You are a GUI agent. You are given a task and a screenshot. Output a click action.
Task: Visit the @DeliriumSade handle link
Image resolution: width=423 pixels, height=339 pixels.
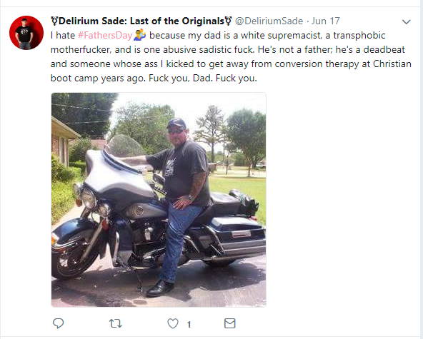[x=269, y=21]
